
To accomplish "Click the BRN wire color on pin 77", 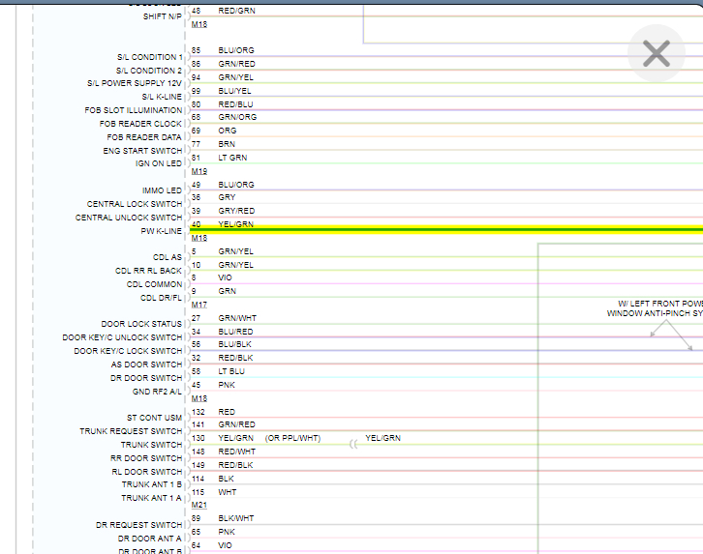I will point(227,144).
